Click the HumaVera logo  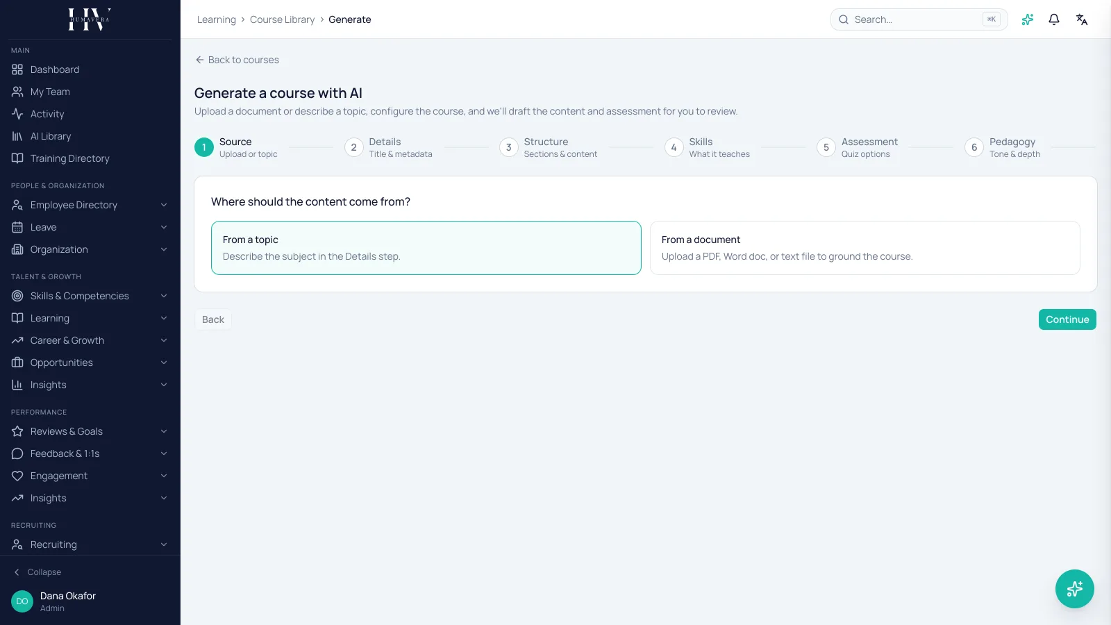90,19
